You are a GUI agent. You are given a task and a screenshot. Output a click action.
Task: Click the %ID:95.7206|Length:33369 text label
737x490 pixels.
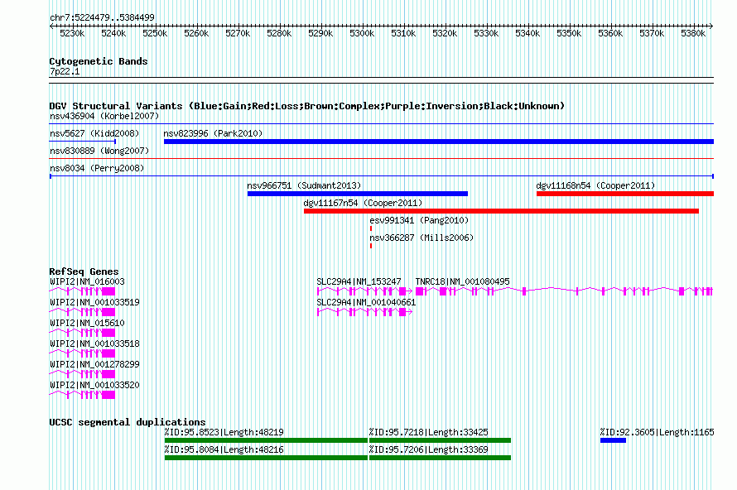(x=429, y=449)
